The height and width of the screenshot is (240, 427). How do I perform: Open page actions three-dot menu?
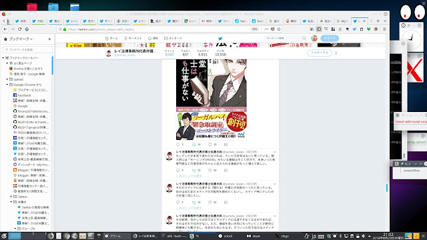pos(266,29)
